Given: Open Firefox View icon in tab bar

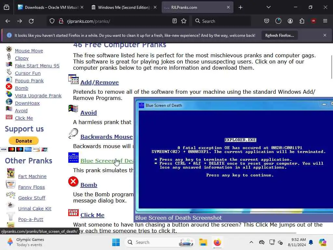Looking at the screenshot, I should (x=7, y=7).
